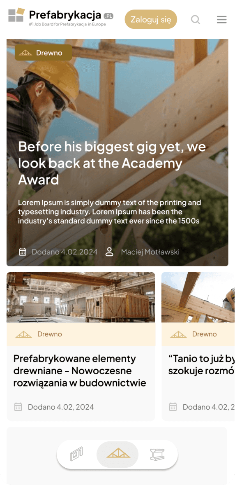Viewport: 235px width, 485px height.
Task: Open the partially visible 'Tanio to już by' article
Action: 201,365
